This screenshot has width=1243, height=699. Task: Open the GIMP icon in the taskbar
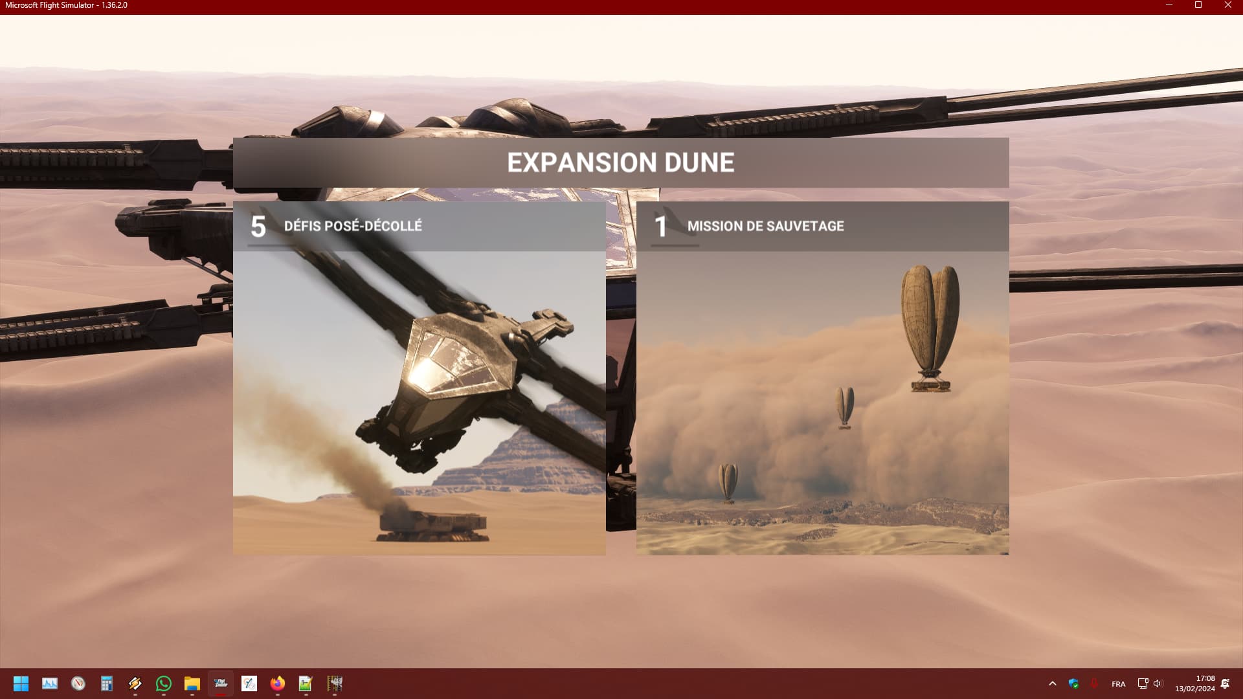(x=335, y=683)
